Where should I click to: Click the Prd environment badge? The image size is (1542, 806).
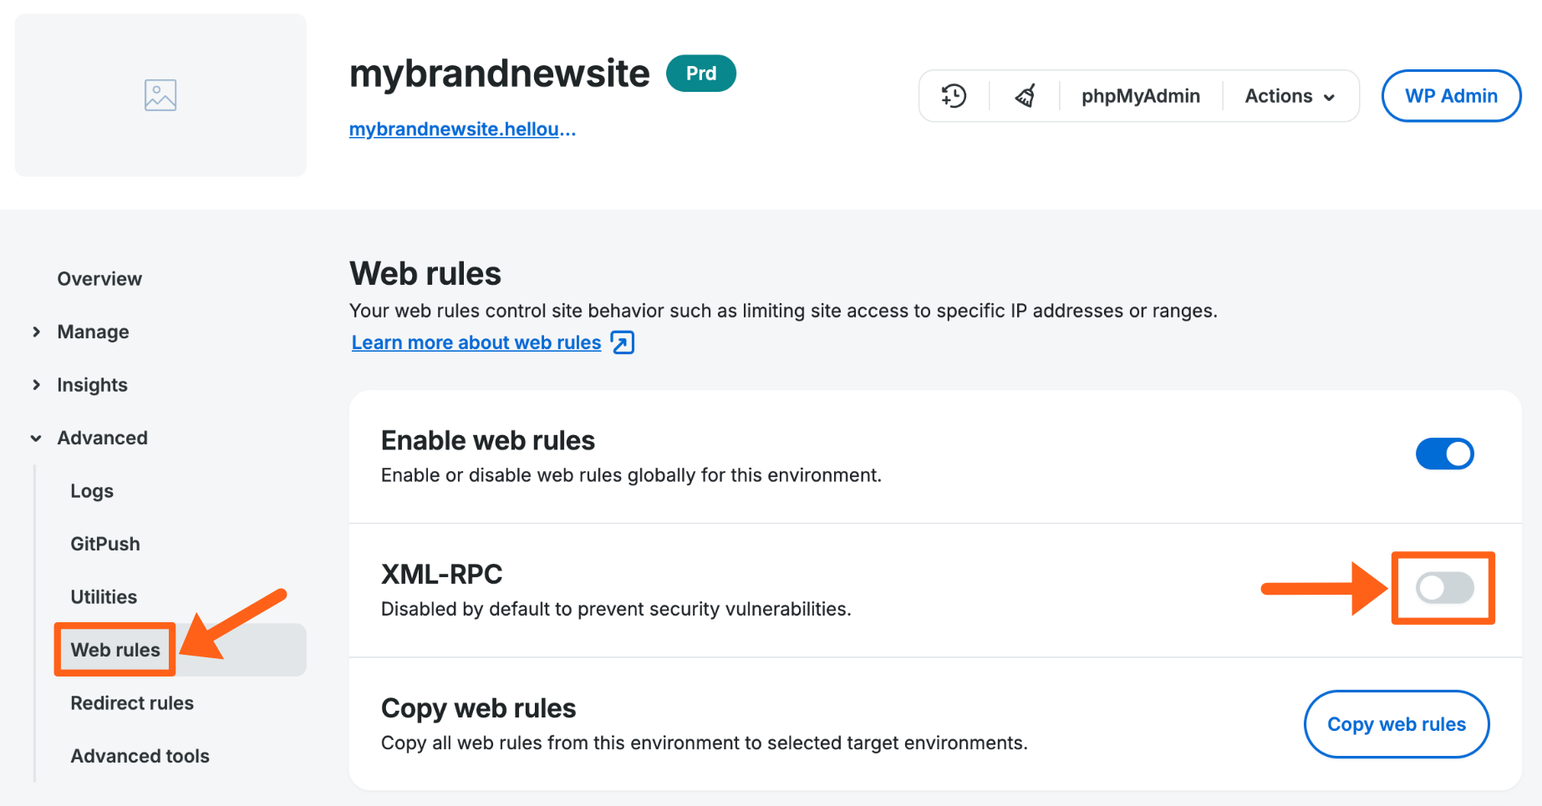pos(700,74)
